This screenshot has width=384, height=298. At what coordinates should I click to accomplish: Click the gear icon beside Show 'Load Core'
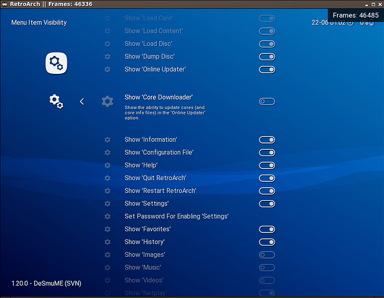(107, 18)
